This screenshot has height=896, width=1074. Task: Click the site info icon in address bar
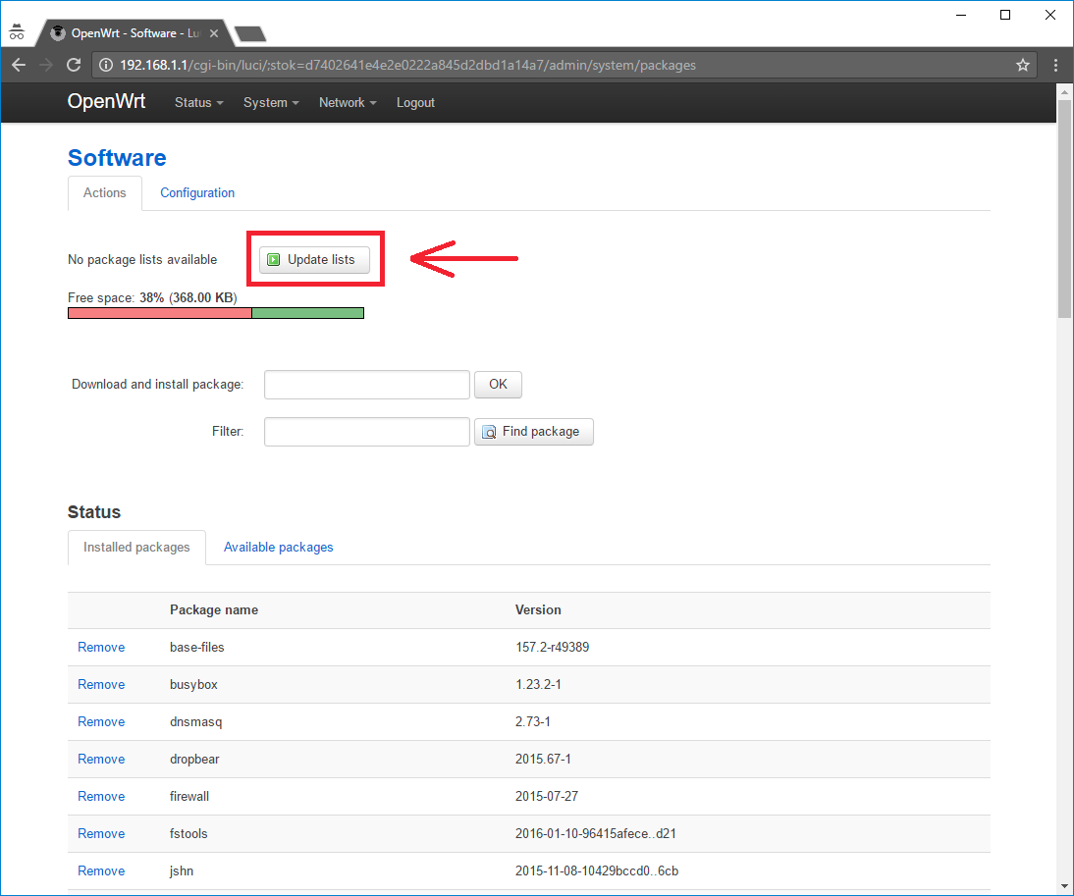point(106,65)
